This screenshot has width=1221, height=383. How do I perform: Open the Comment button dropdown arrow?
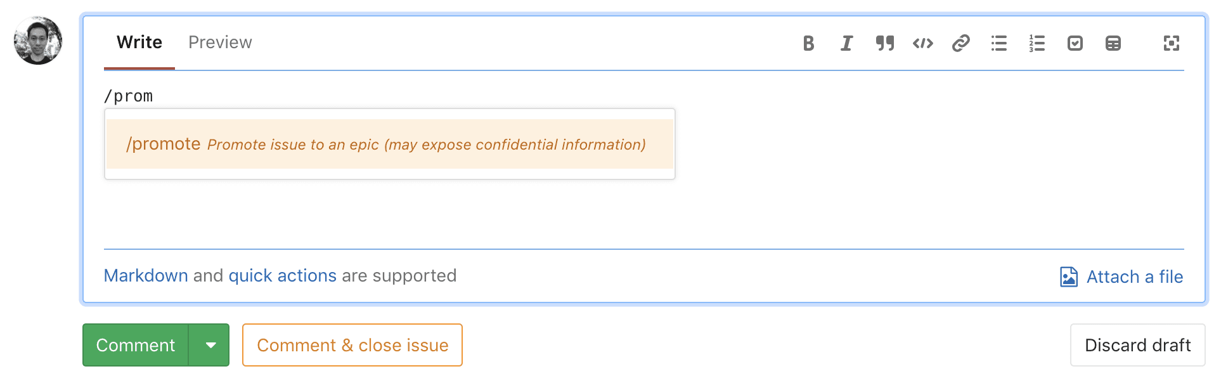(210, 345)
